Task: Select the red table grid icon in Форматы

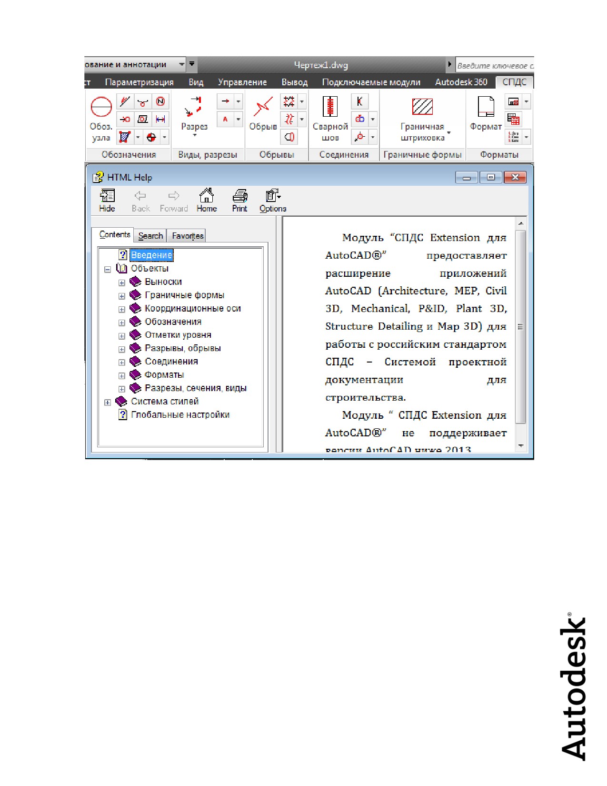Action: [513, 119]
